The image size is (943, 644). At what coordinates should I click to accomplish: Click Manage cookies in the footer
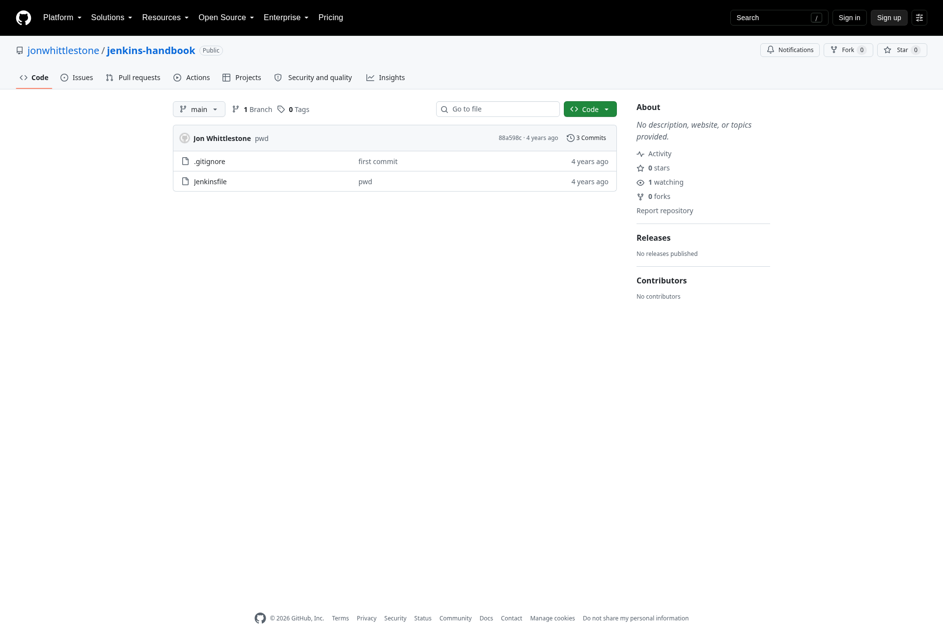[553, 618]
